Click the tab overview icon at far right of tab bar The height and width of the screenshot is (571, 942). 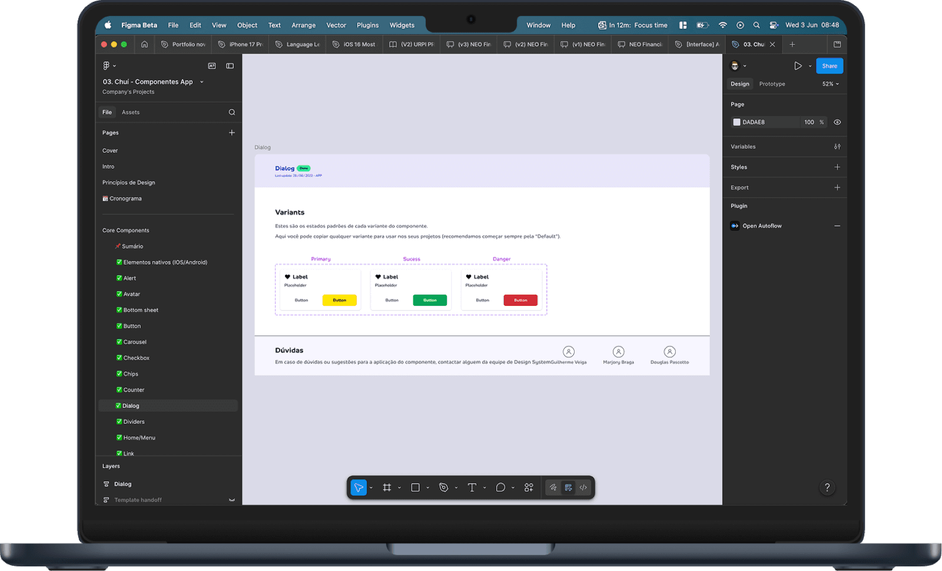tap(837, 44)
